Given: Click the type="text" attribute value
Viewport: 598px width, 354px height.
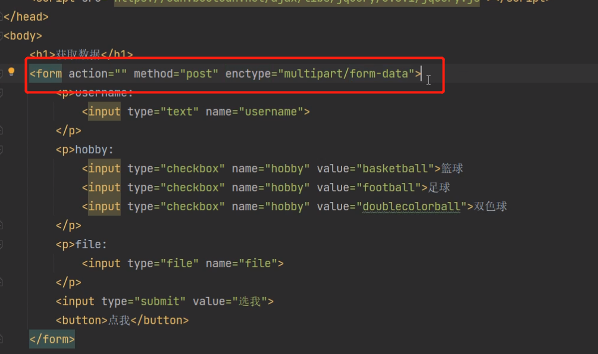Looking at the screenshot, I should coord(179,112).
